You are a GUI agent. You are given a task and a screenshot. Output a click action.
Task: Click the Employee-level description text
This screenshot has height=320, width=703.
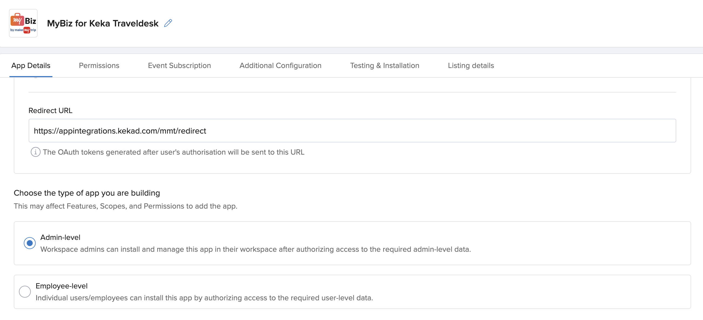pyautogui.click(x=204, y=298)
